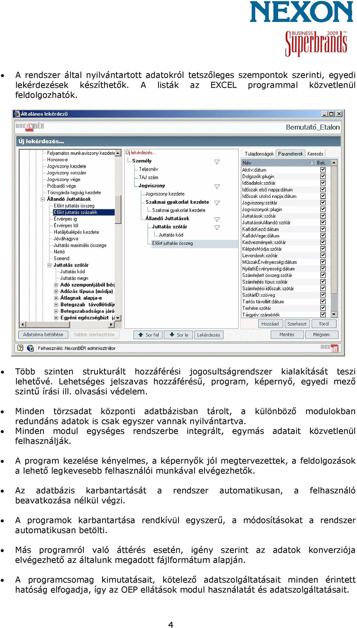This screenshot has height=628, width=357.
Task: Select Előírt juttatás összeg in query tree
Action: click(x=173, y=244)
